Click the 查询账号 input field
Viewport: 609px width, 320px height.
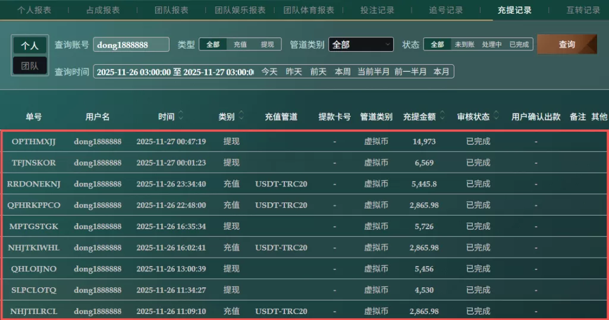coord(131,45)
